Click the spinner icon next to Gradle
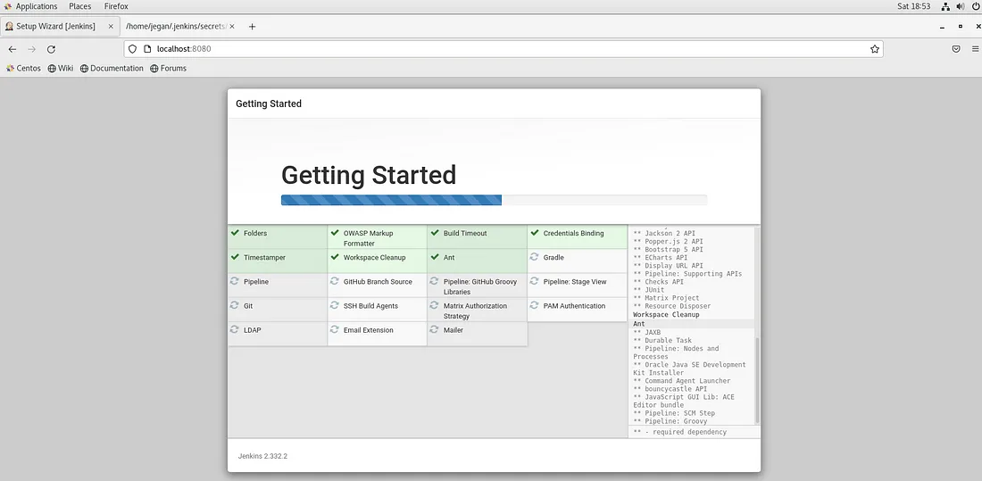The height and width of the screenshot is (481, 982). (534, 257)
